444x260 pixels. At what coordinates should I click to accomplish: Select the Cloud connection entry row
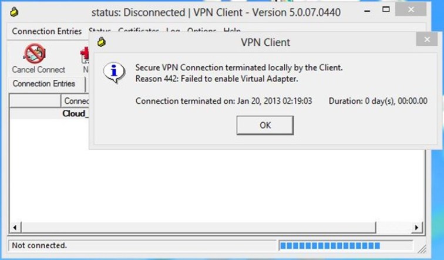tap(75, 113)
